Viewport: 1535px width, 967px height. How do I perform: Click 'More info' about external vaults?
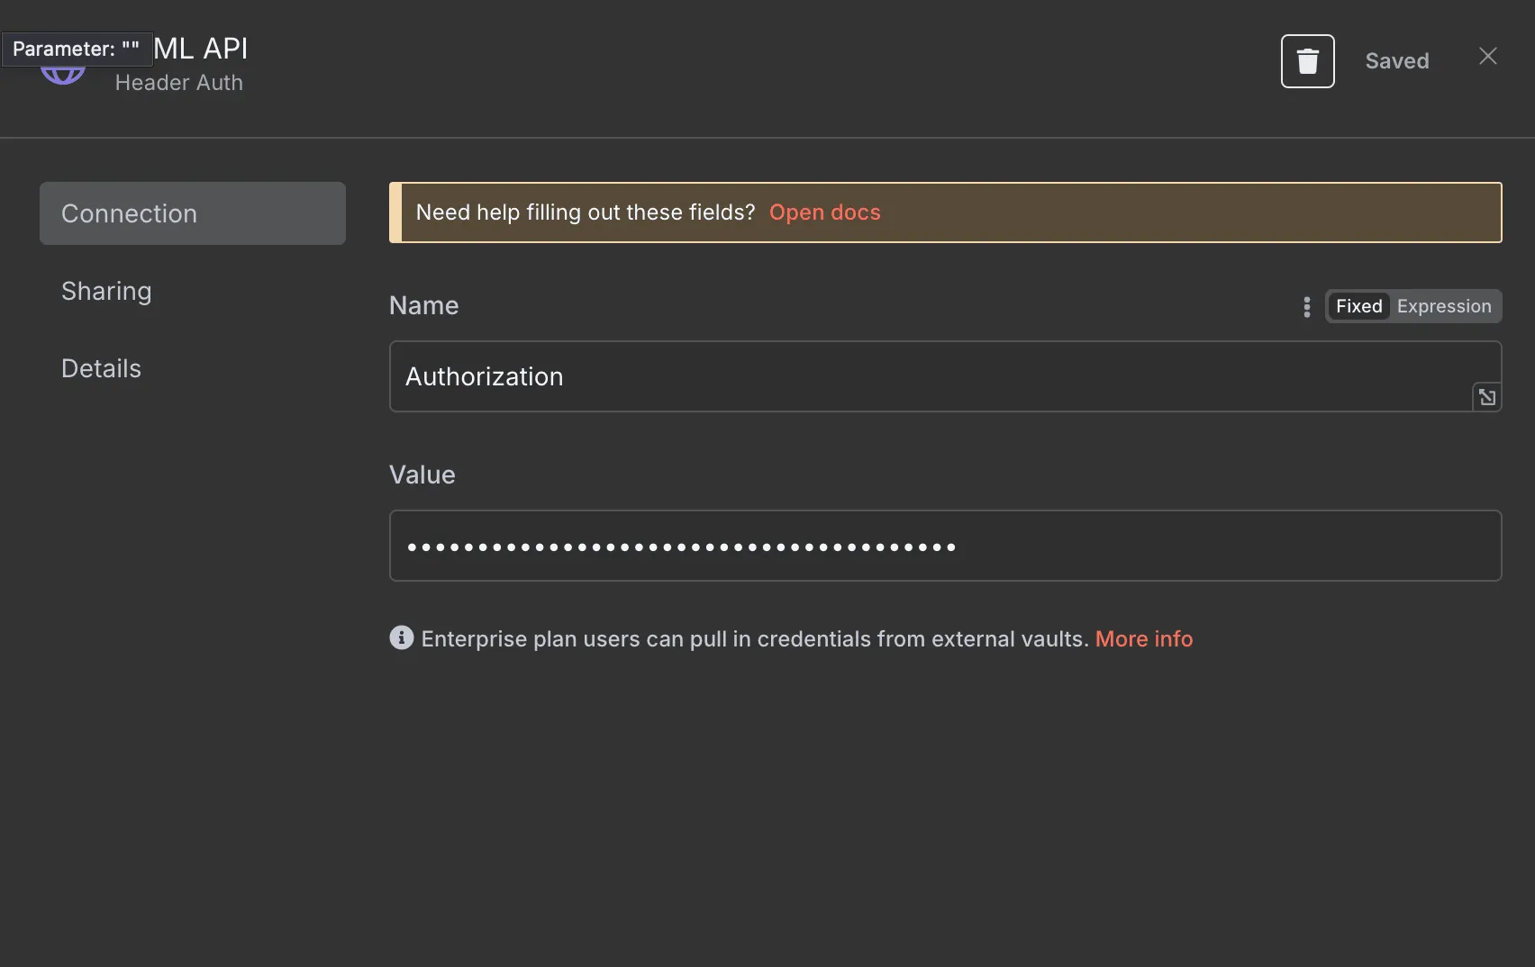(1143, 638)
